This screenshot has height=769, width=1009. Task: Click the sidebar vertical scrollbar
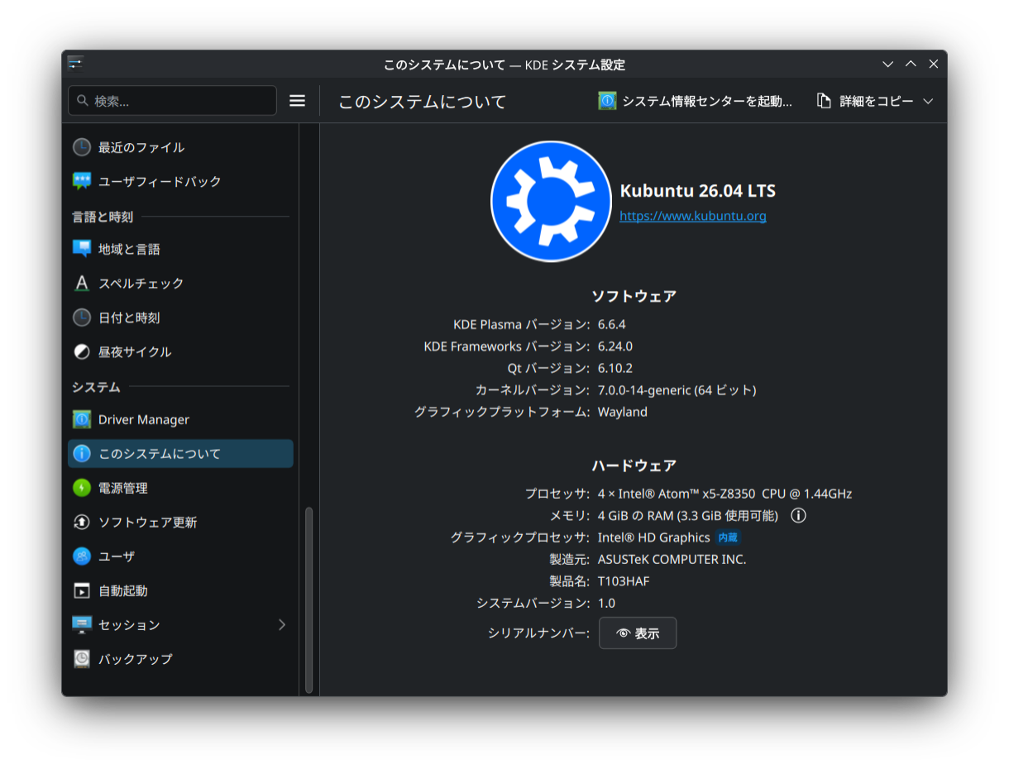309,599
